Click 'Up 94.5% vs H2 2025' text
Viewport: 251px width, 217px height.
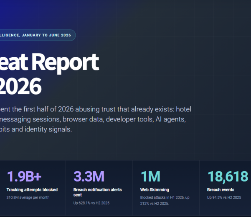[224, 197]
